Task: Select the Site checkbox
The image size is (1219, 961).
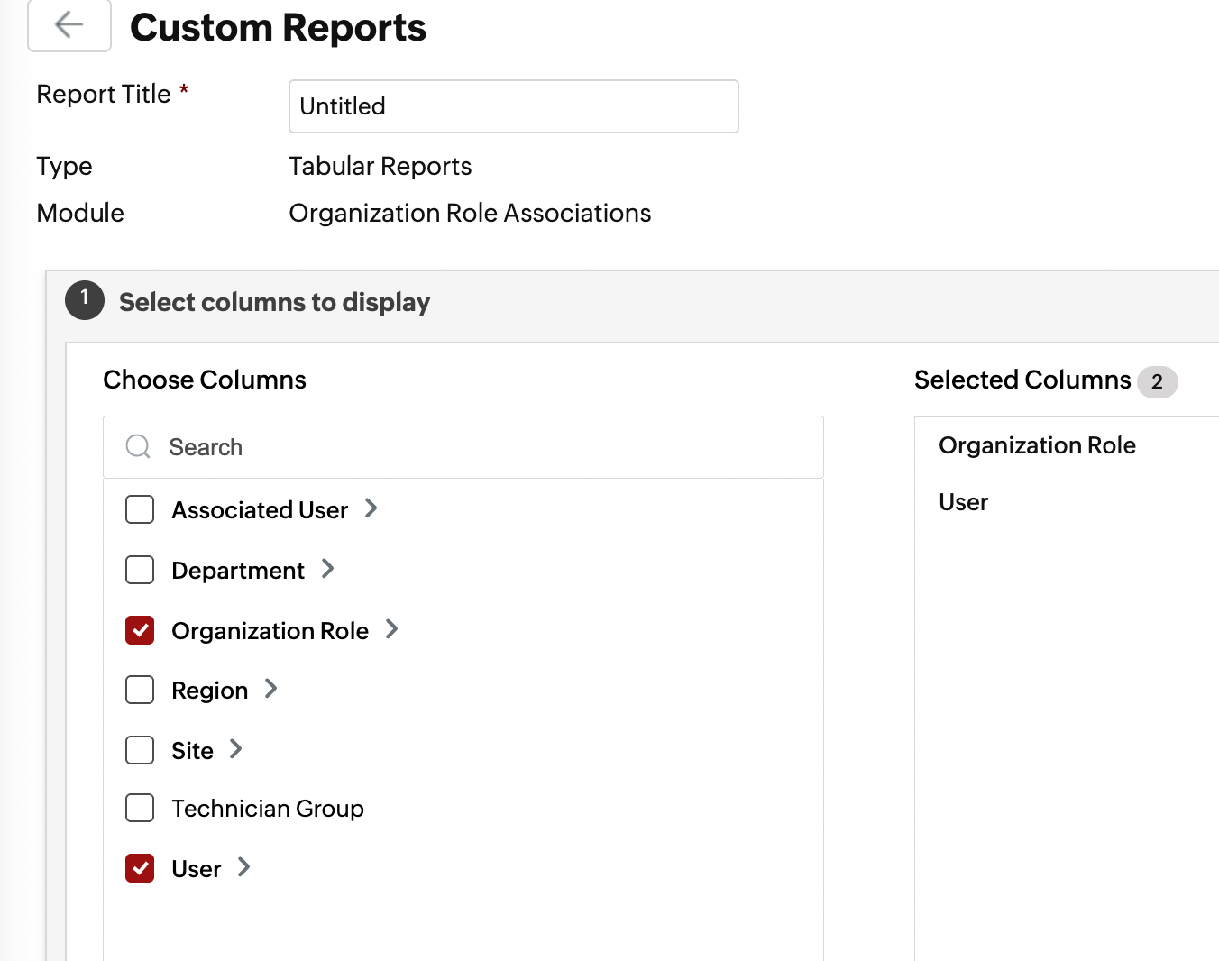Action: (x=140, y=750)
